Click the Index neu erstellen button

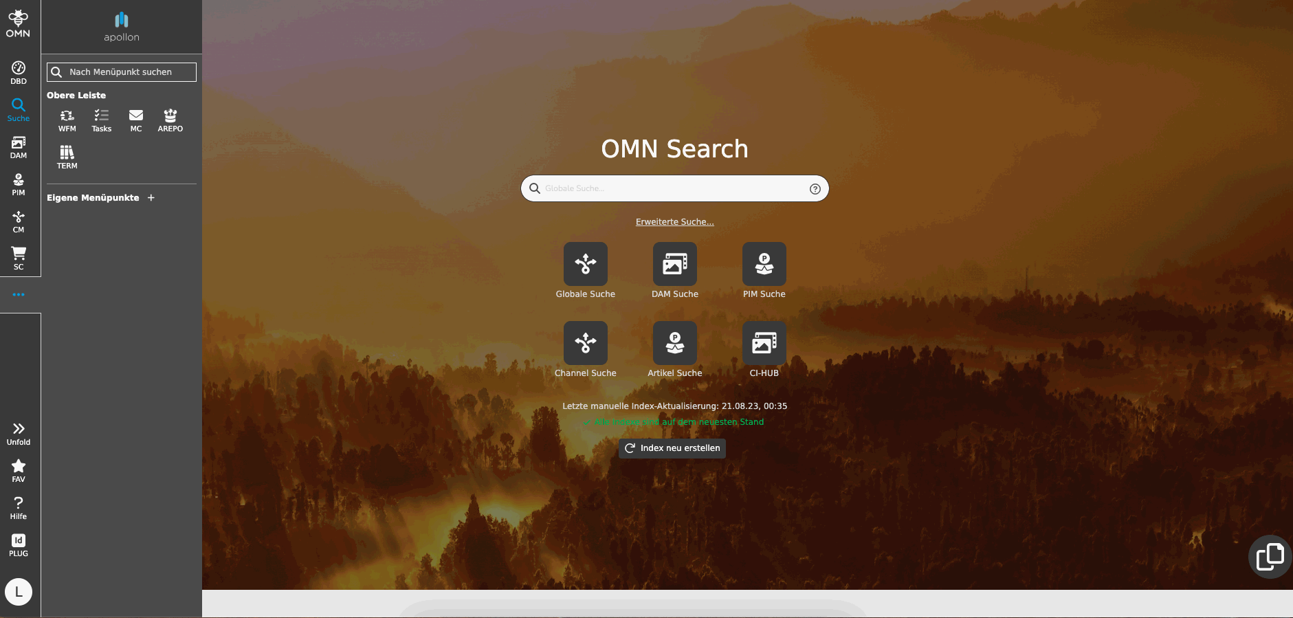(672, 448)
